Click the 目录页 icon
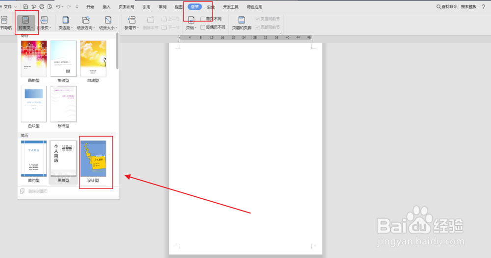 44,20
